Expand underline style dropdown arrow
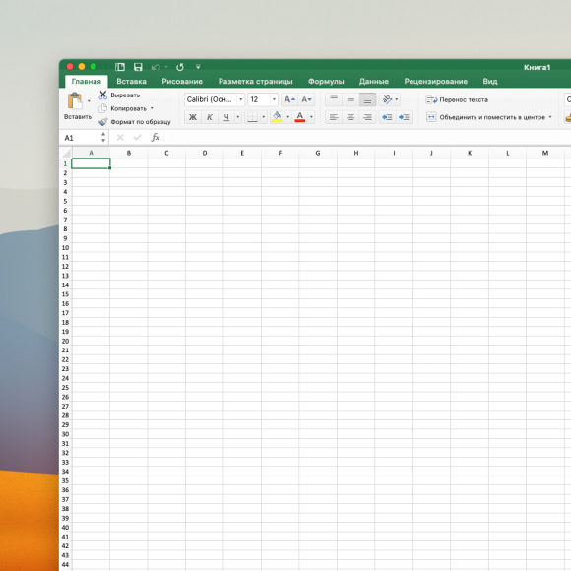571x571 pixels. (x=238, y=117)
